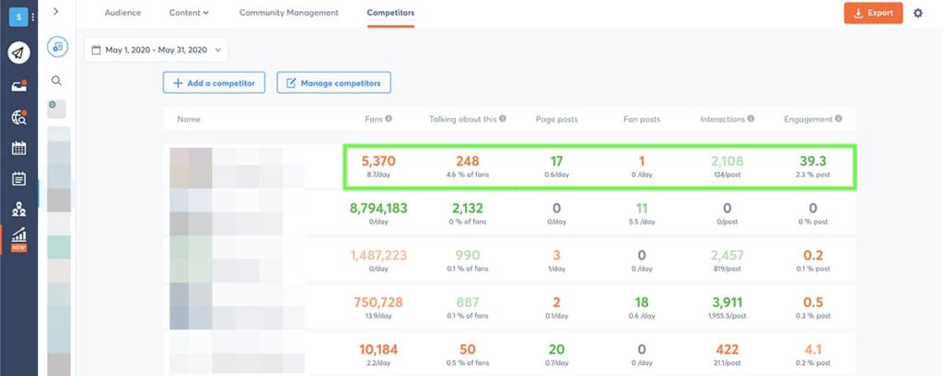This screenshot has height=376, width=943.
Task: Click the Manage competitors button
Action: point(333,83)
